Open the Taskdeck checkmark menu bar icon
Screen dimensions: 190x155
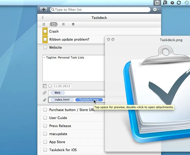point(157,3)
